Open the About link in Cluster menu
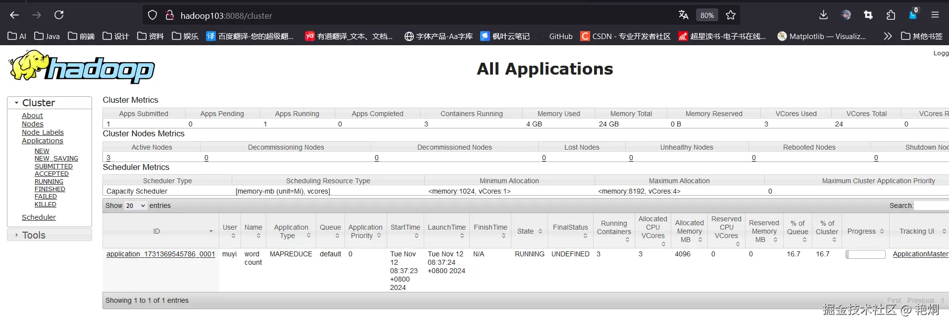 pyautogui.click(x=32, y=116)
